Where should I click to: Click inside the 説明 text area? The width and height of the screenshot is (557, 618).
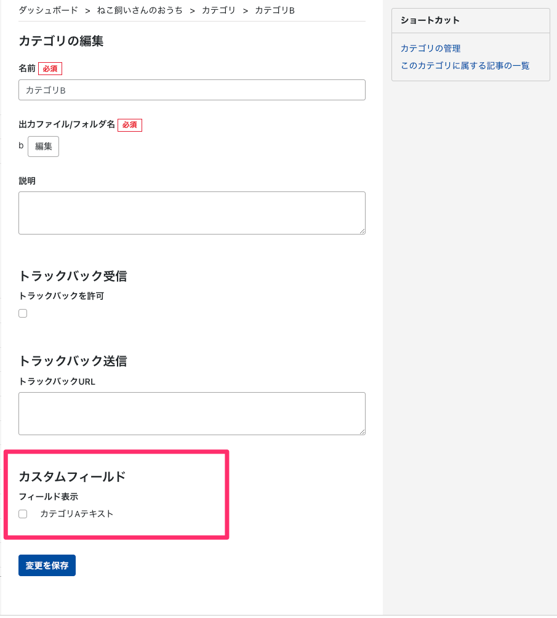[192, 212]
